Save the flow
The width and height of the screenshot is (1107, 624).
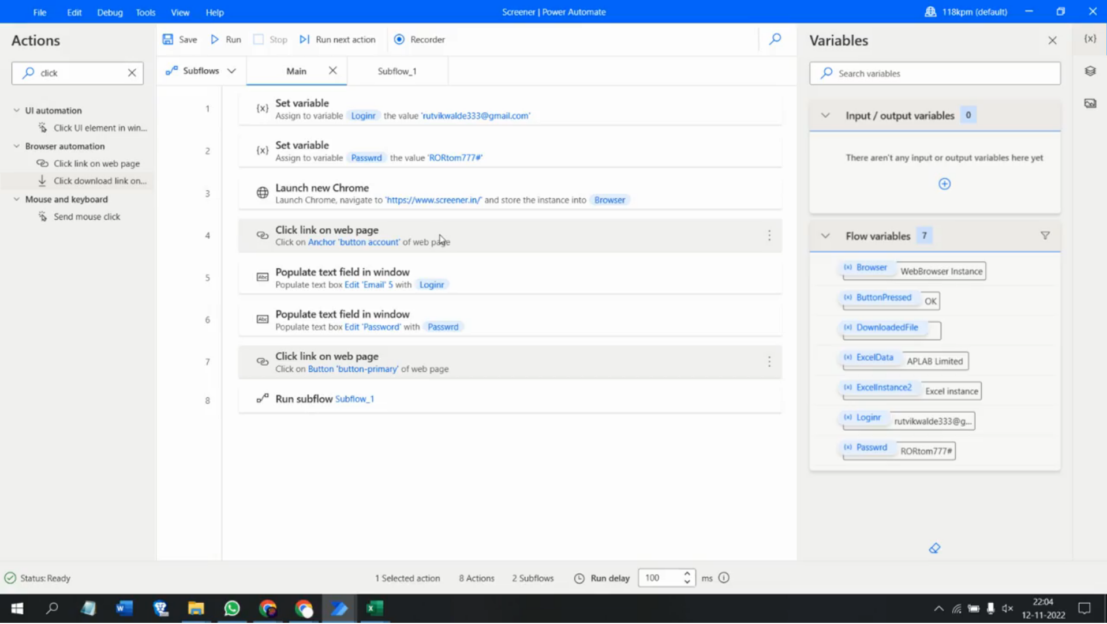[179, 39]
